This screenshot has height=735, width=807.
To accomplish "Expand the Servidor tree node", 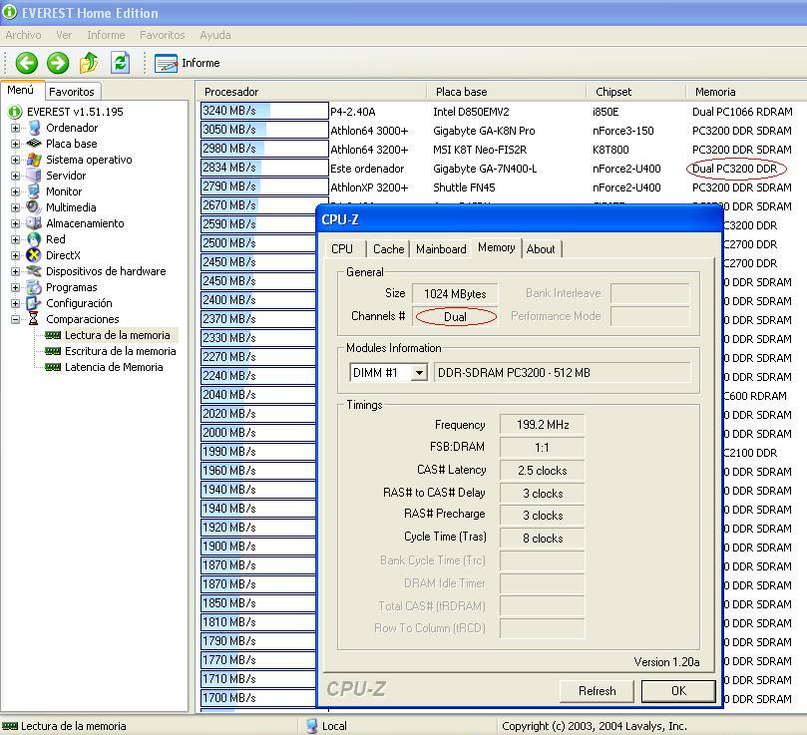I will tap(15, 176).
